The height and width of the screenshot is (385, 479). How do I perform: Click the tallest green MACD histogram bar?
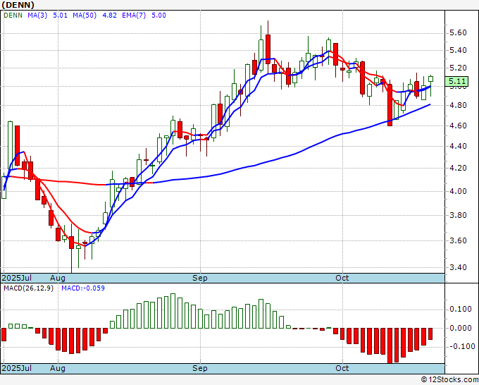coord(173,311)
